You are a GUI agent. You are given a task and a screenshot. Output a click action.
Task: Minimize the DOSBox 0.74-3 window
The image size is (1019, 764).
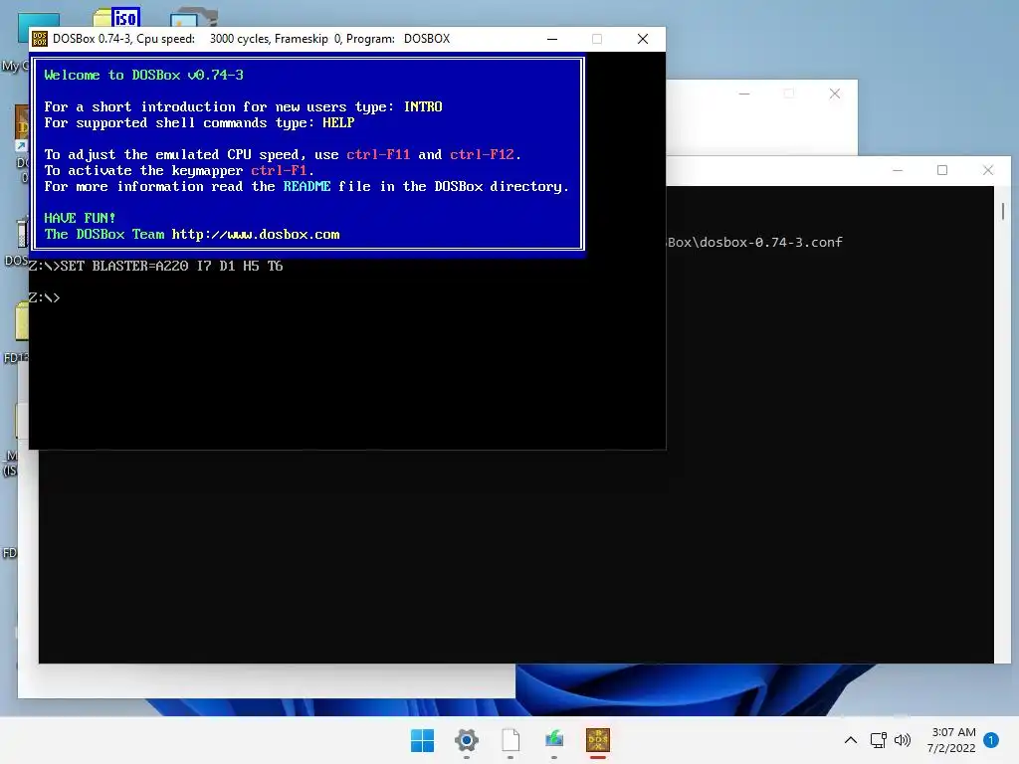(551, 39)
